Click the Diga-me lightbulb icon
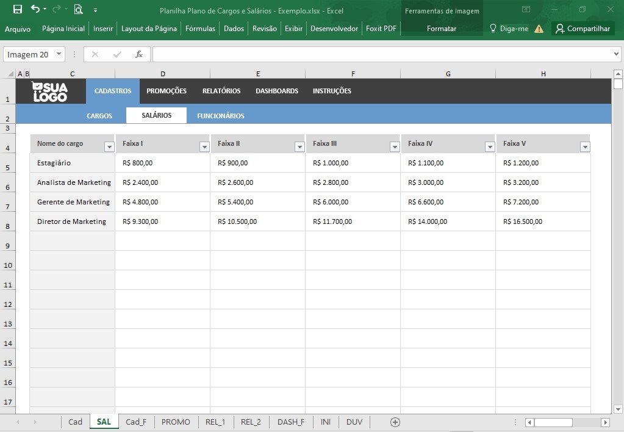The image size is (624, 432). pos(493,28)
